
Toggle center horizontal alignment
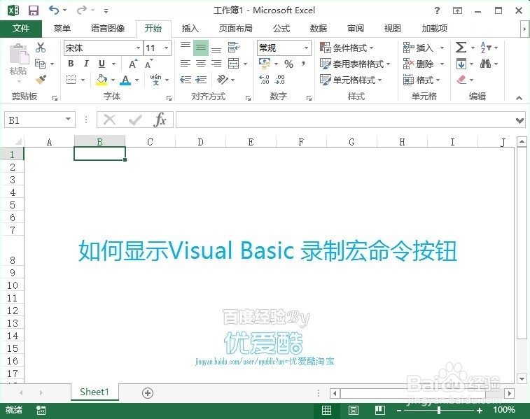[x=201, y=64]
